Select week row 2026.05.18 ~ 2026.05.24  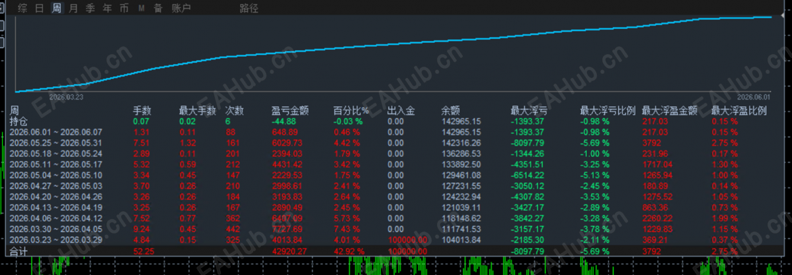coord(56,154)
